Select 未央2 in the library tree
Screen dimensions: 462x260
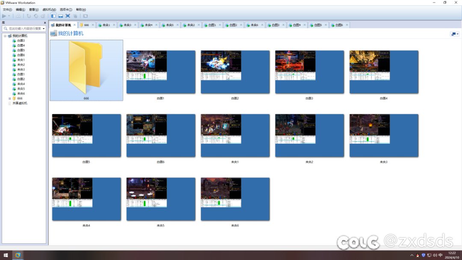21,65
